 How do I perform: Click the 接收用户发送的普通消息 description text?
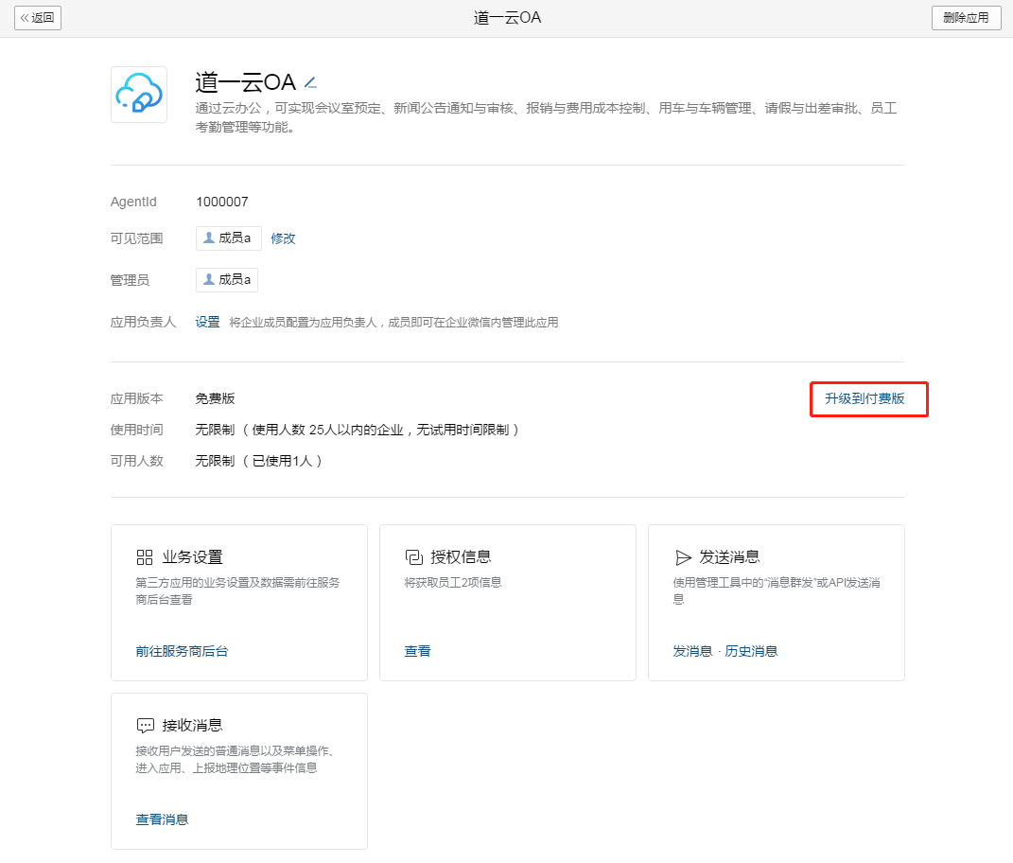(236, 759)
